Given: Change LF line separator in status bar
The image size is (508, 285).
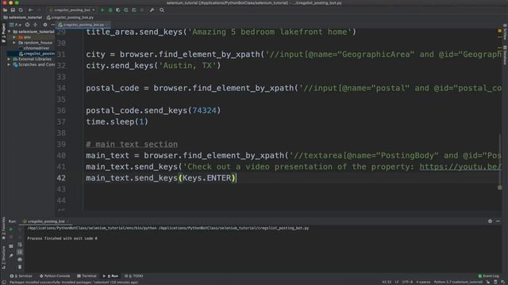Looking at the screenshot, I should click(x=397, y=282).
